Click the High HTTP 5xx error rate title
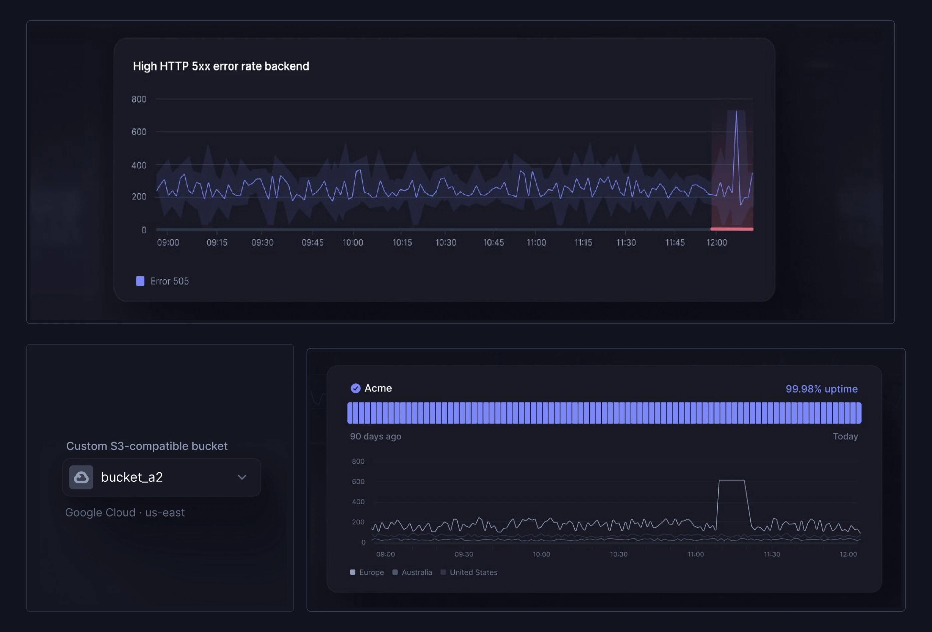The image size is (932, 632). click(x=221, y=66)
